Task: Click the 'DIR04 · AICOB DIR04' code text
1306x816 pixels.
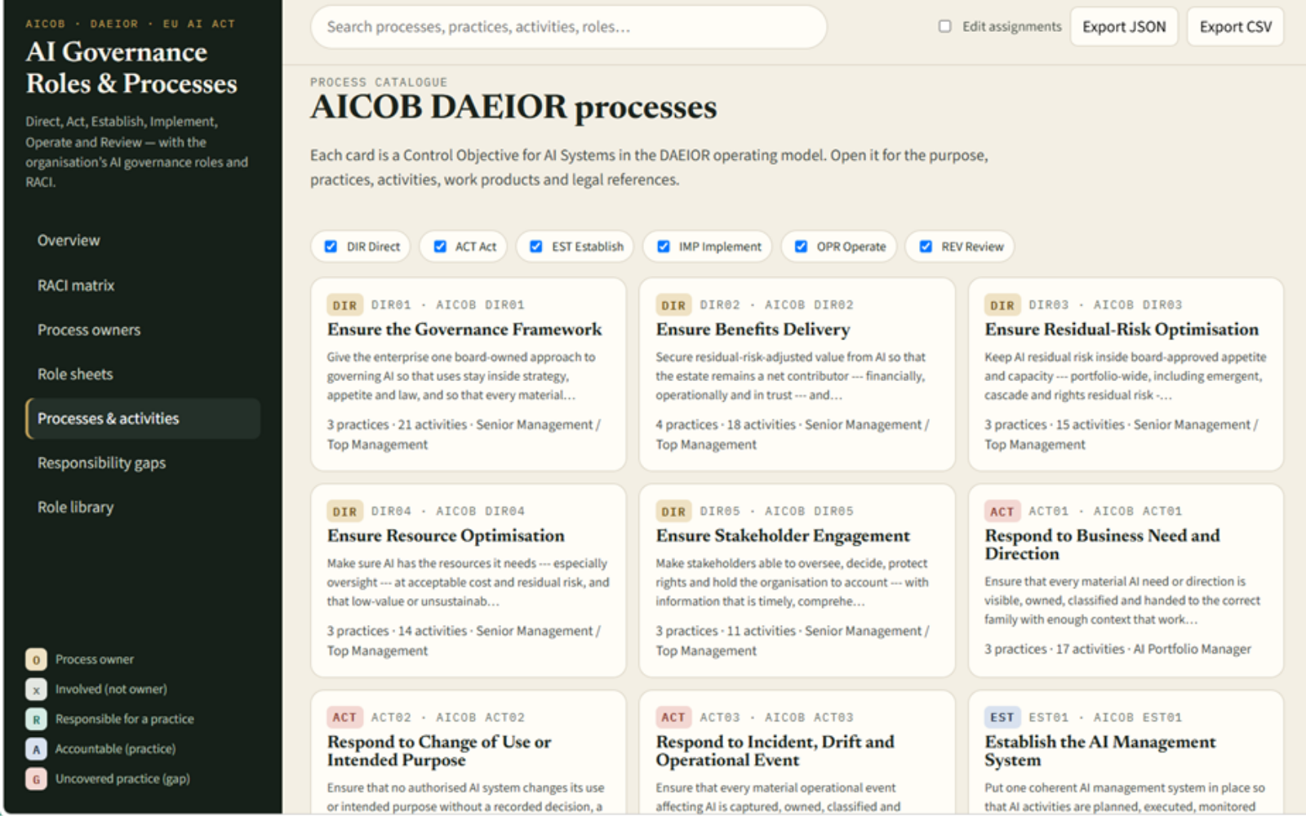Action: [447, 512]
